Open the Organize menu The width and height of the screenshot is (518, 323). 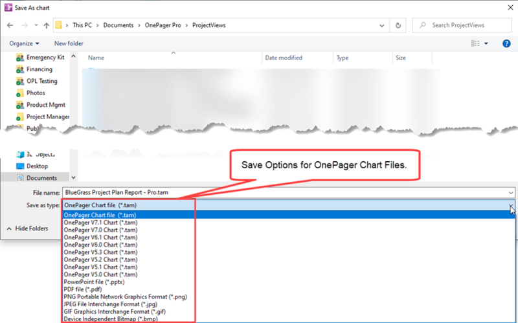click(x=24, y=43)
